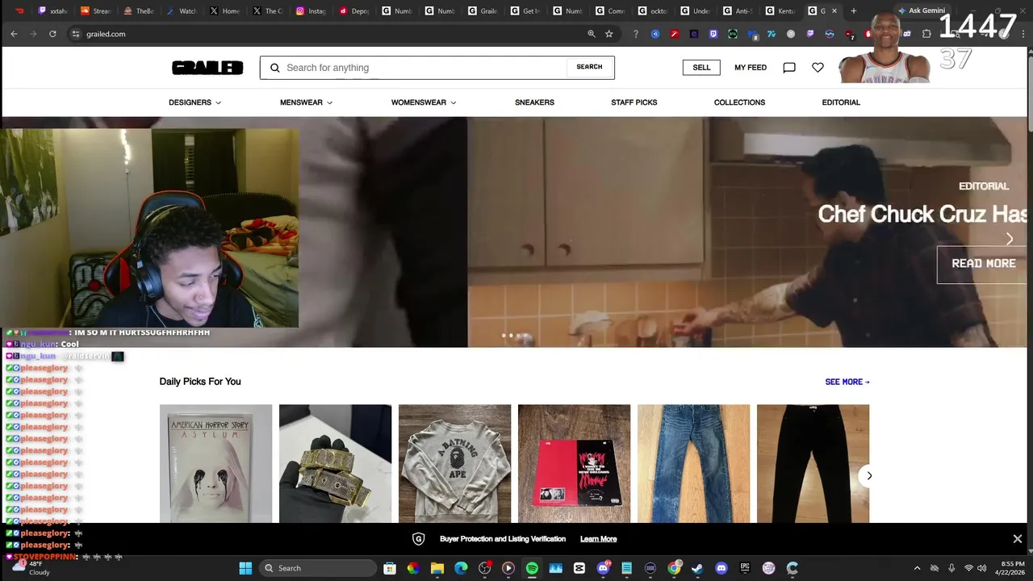Image resolution: width=1033 pixels, height=581 pixels.
Task: Open the American Horror Story Asylum listing
Action: tap(215, 464)
